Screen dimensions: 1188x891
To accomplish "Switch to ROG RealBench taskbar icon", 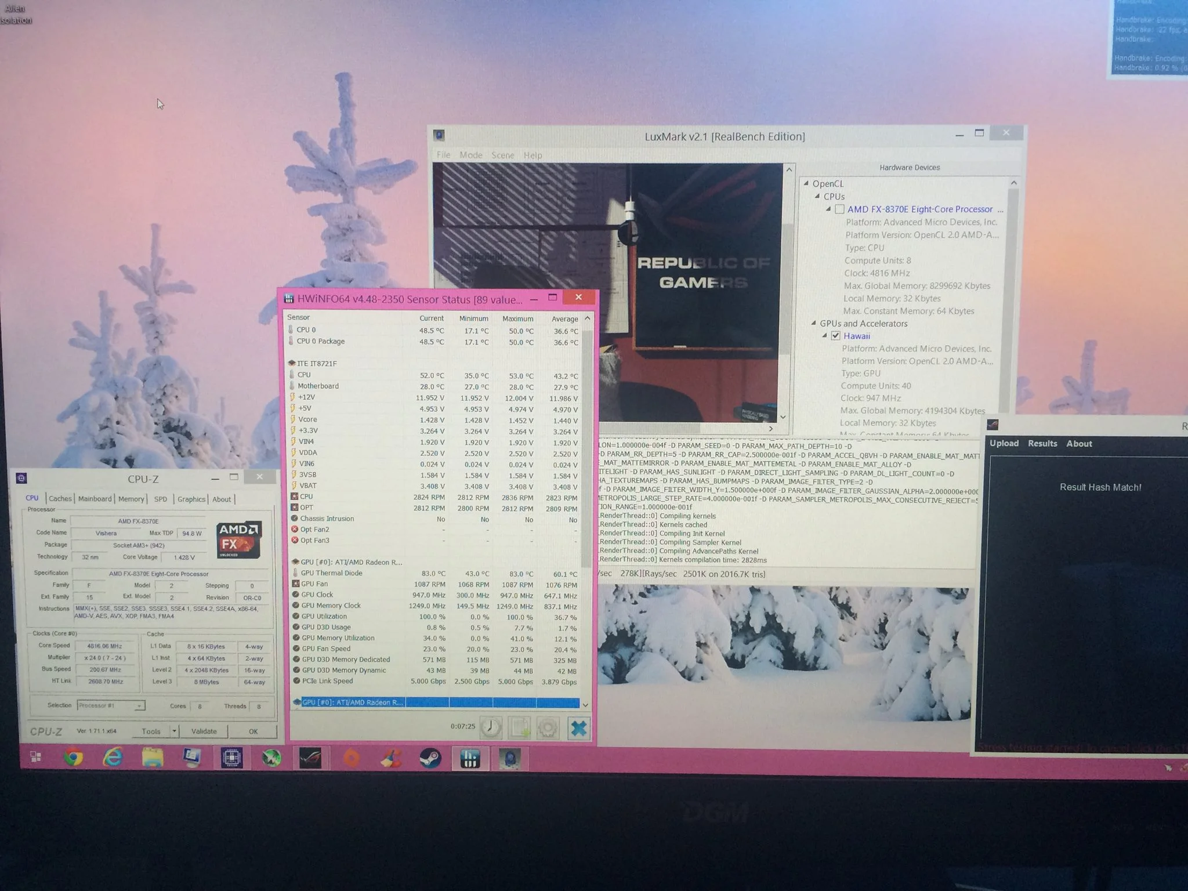I will tap(310, 758).
